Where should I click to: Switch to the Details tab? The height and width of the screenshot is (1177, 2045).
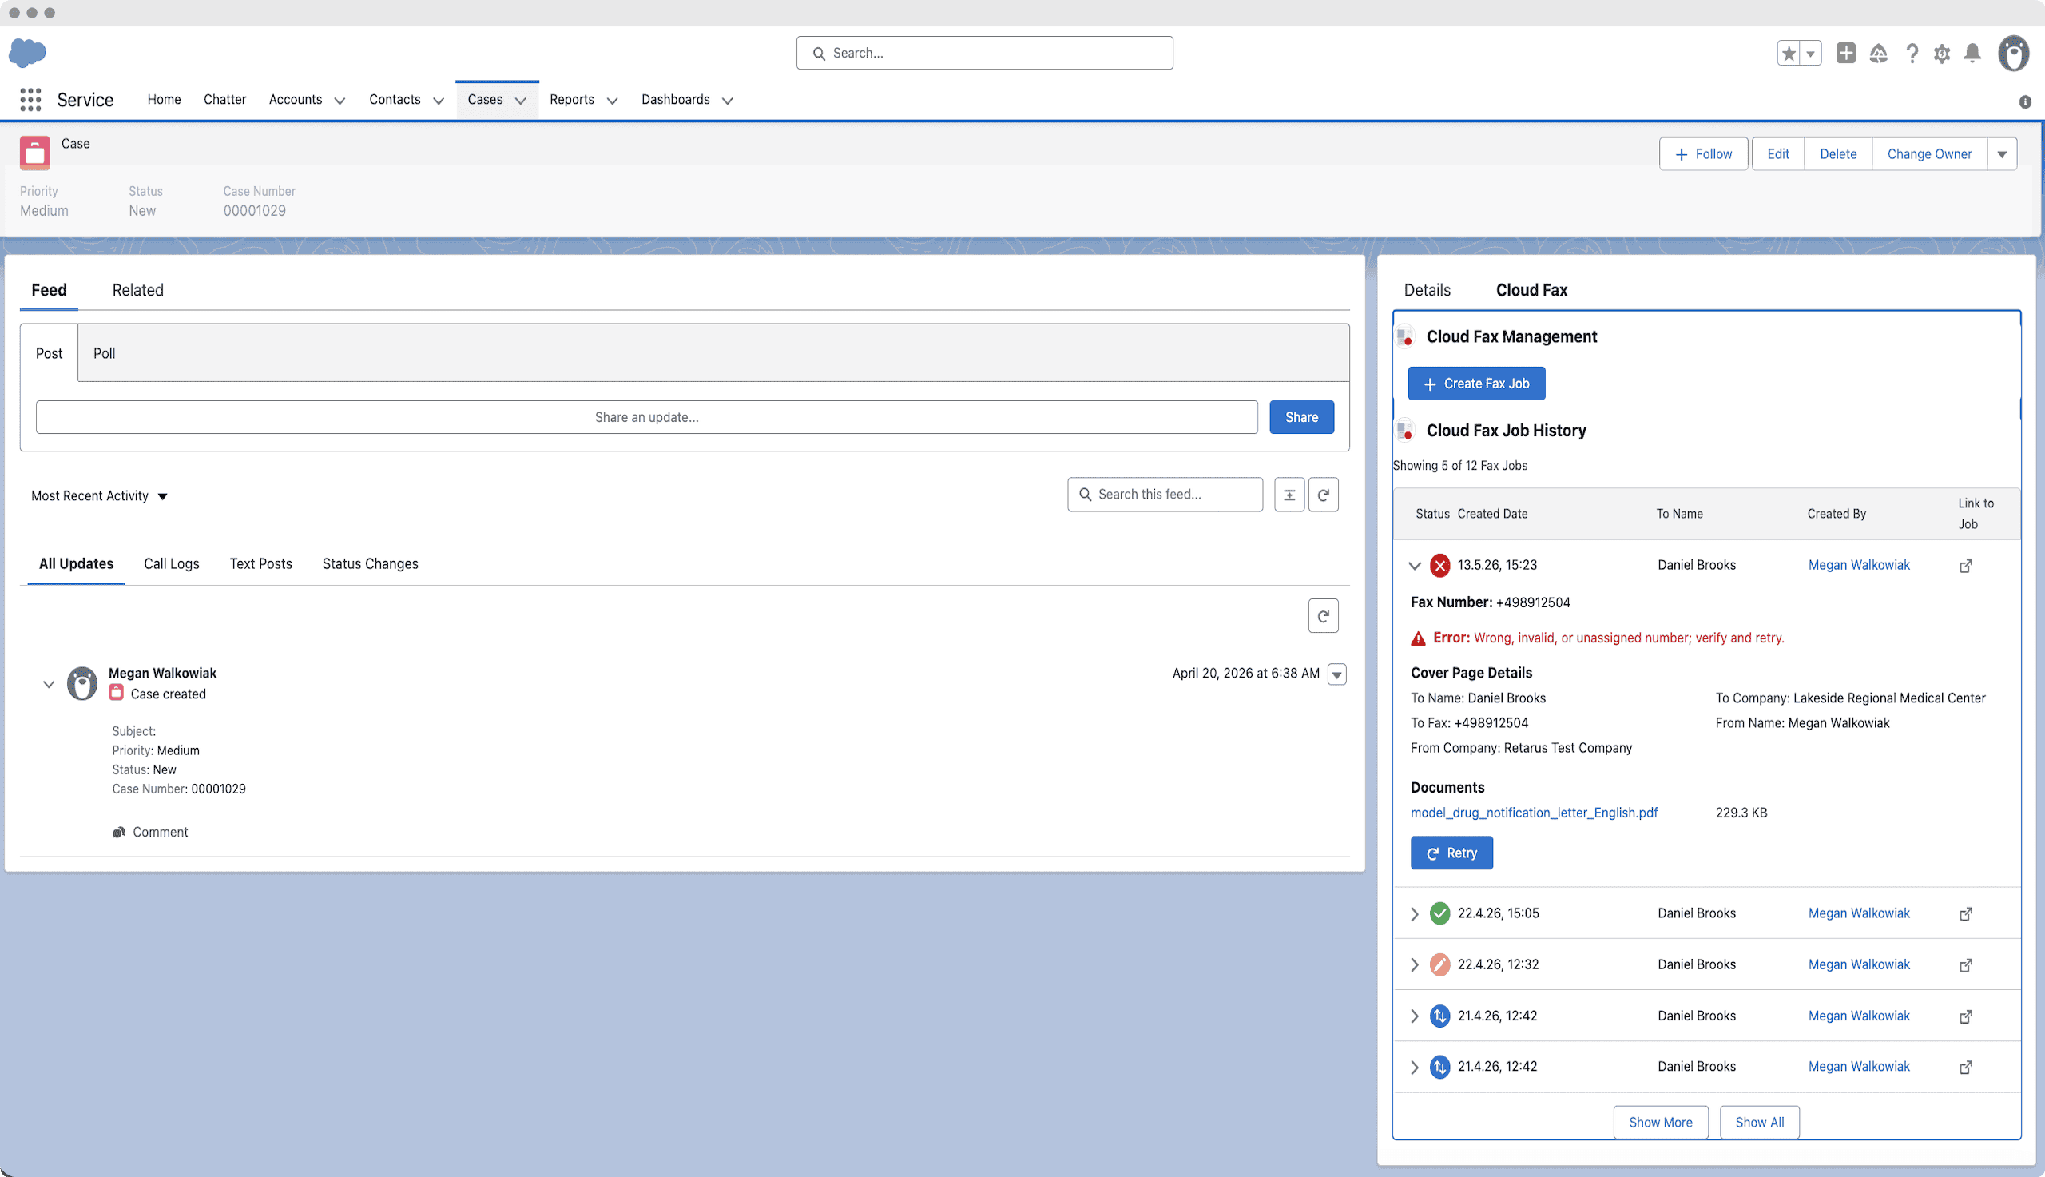coord(1427,290)
